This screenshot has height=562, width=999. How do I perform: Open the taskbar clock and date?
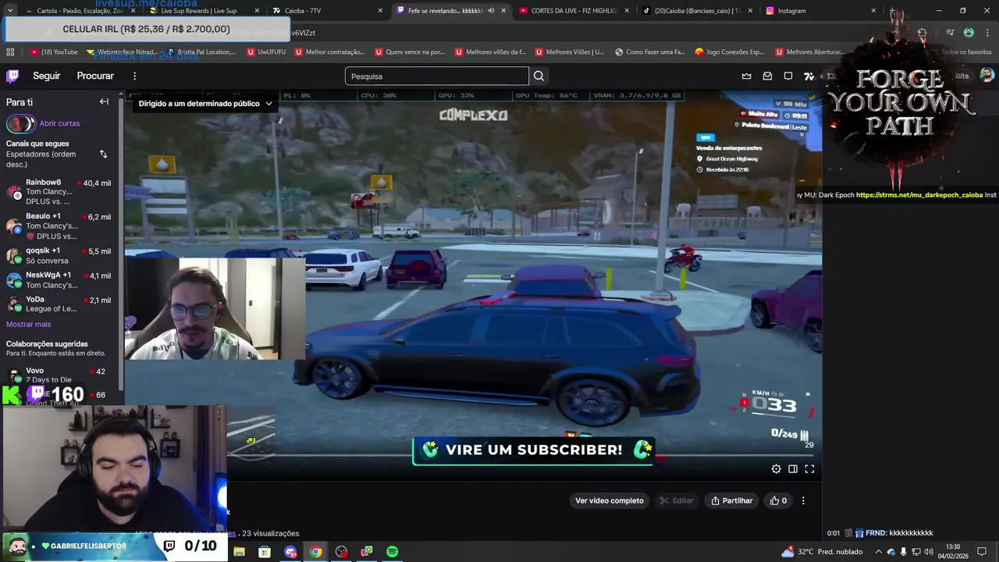(x=953, y=551)
